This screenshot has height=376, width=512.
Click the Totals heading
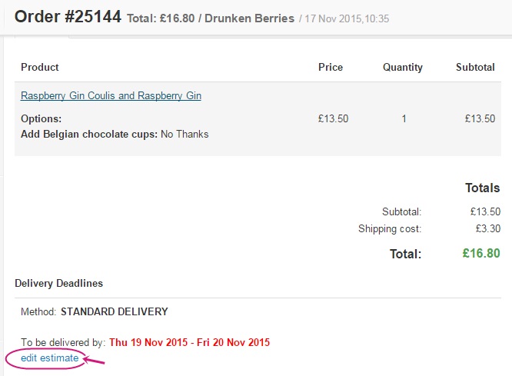[x=482, y=188]
